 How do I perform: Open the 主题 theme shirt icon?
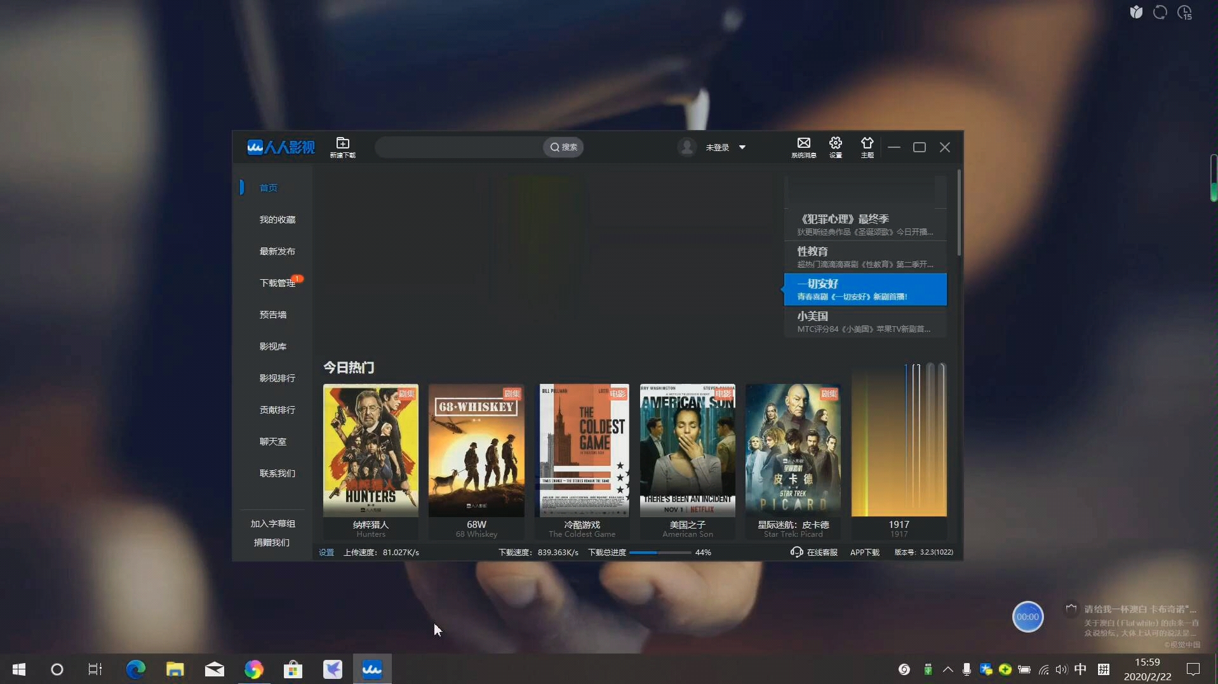coord(867,147)
